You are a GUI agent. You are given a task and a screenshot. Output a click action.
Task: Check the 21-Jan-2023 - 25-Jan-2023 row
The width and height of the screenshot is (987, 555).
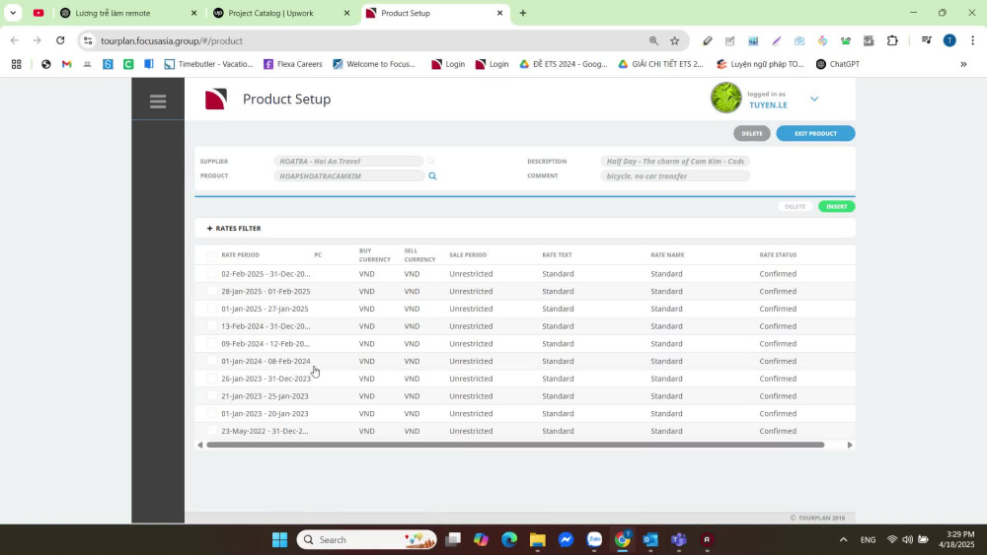pos(212,396)
